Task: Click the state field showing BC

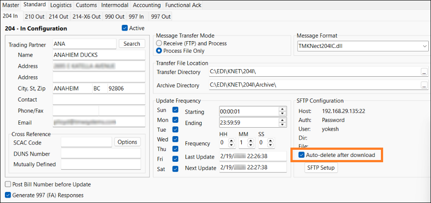Action: 100,89
